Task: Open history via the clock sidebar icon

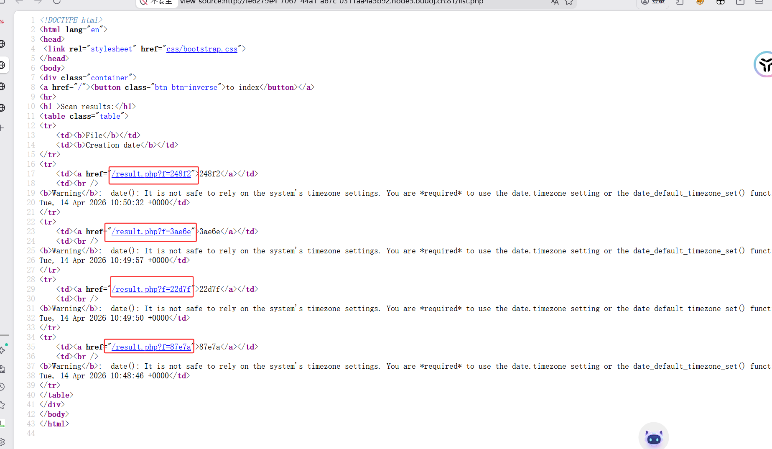Action: click(x=2, y=387)
